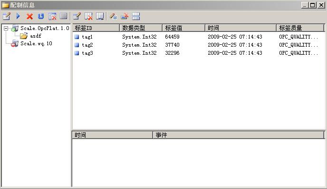Click the edit server icon with pencil
327x189 pixels.
(7, 16)
